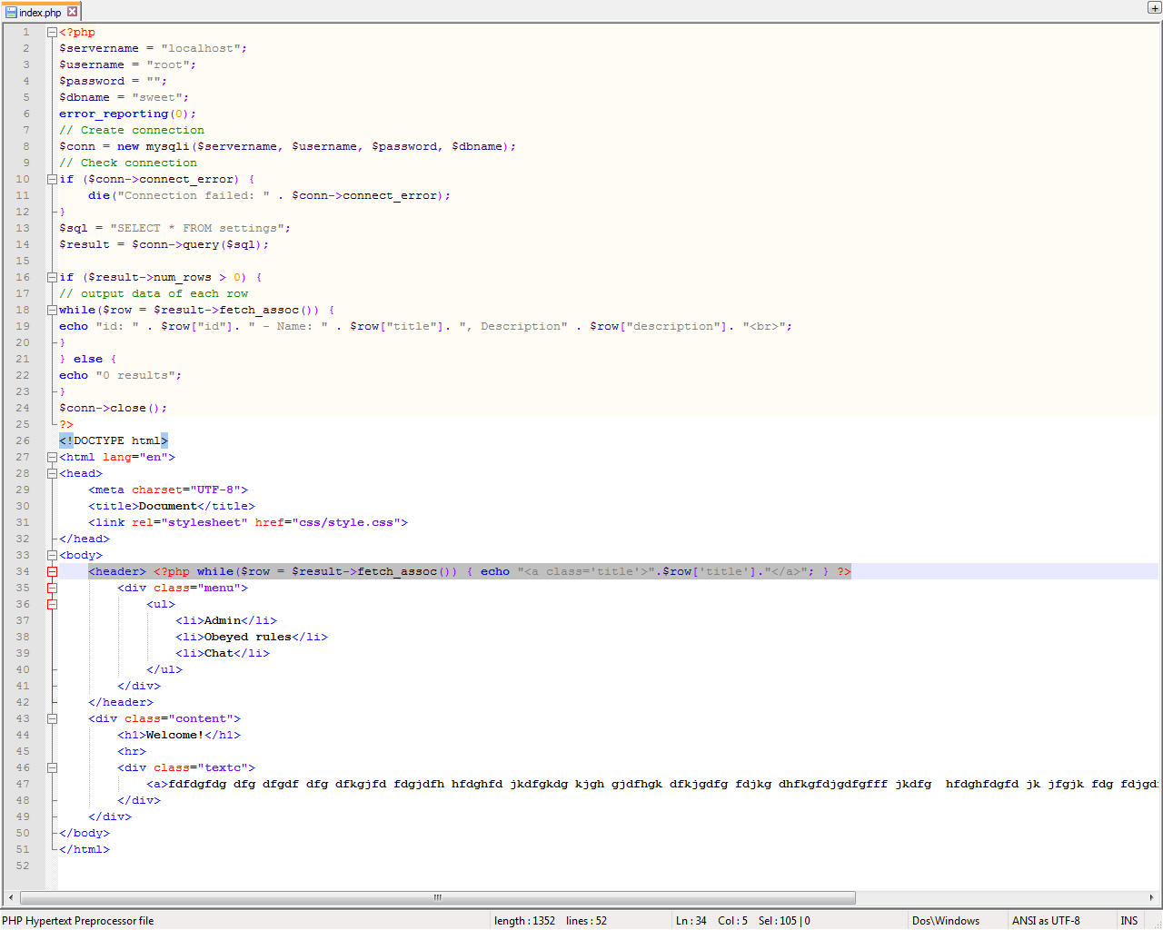Collapse the div content fold on line 43
Image resolution: width=1163 pixels, height=930 pixels.
pos(52,718)
